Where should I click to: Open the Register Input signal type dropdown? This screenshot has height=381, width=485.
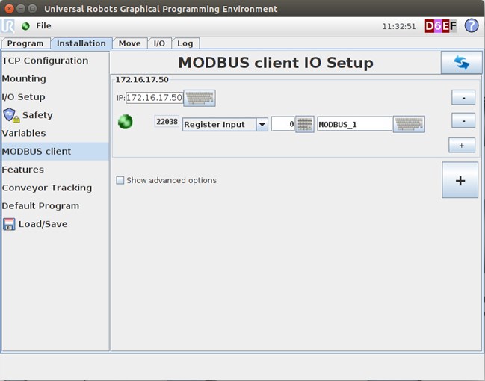point(225,124)
